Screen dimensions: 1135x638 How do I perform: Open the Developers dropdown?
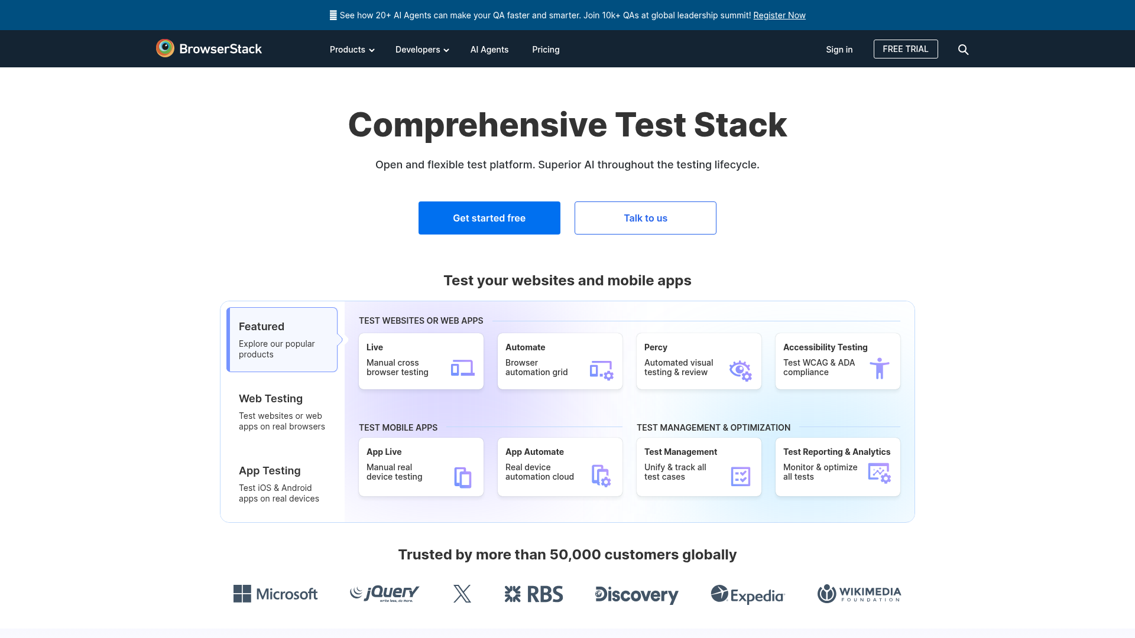(x=421, y=50)
